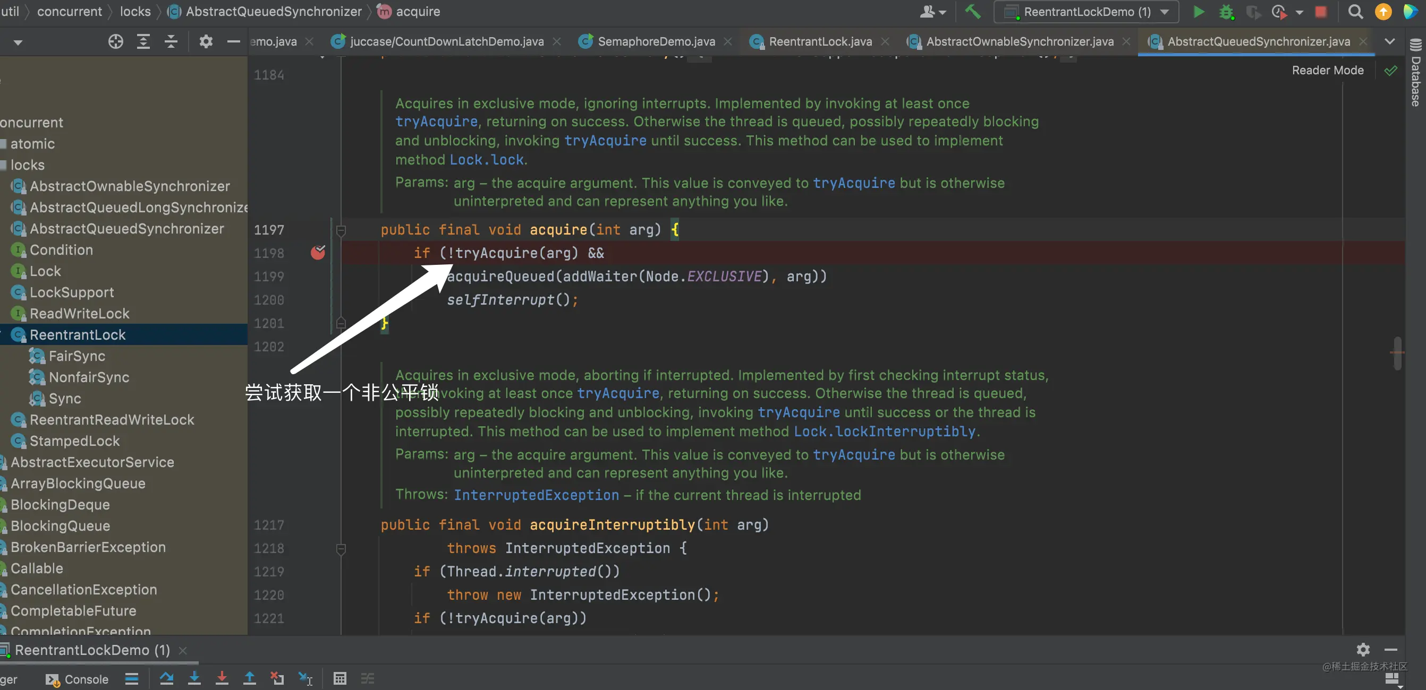Click the Step Into debugger icon
The width and height of the screenshot is (1426, 690).
(x=194, y=678)
